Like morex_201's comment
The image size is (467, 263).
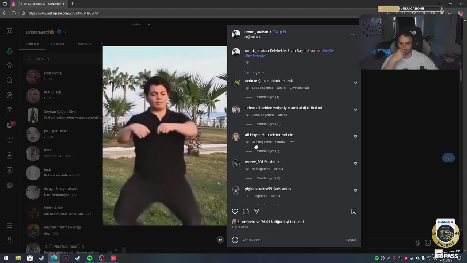[355, 163]
